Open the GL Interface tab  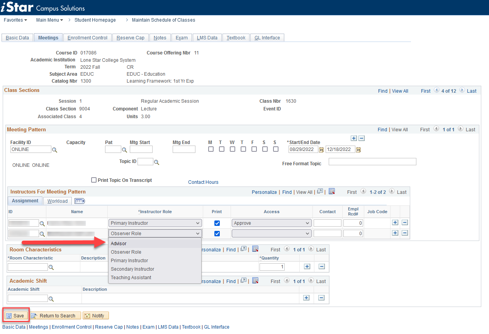267,38
